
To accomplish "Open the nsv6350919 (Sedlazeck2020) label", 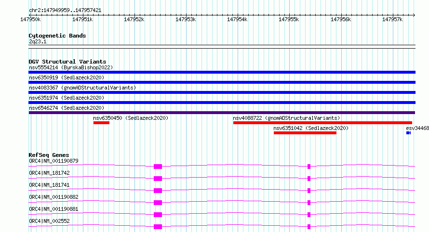I will point(67,77).
